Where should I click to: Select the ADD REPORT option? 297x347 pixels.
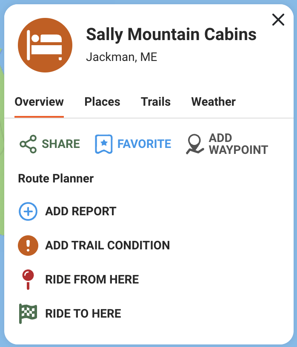(80, 211)
